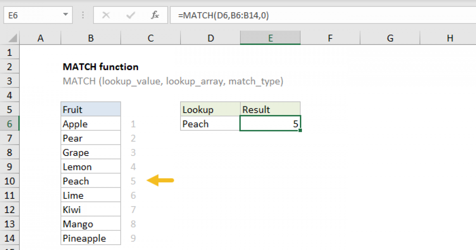The width and height of the screenshot is (476, 250).
Task: Click index number 5 beside Peach
Action: tap(133, 181)
